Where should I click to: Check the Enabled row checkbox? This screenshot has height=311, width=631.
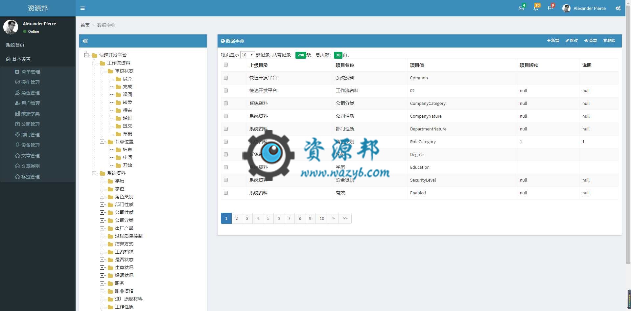226,193
